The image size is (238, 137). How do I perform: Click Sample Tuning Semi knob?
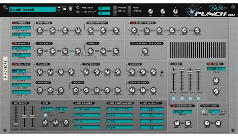click(40, 72)
